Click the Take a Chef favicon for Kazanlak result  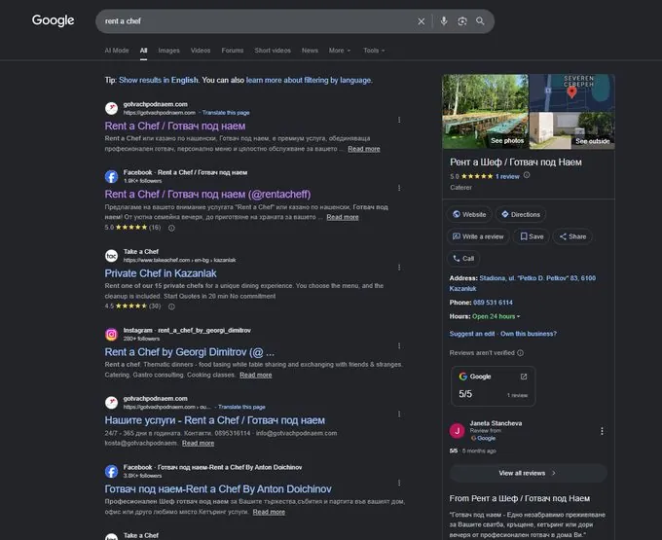point(111,256)
